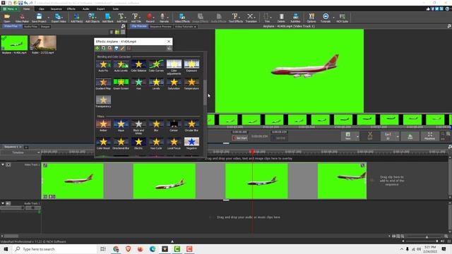
Task: Click the effects list vertical scrollbar
Action: tap(205, 92)
